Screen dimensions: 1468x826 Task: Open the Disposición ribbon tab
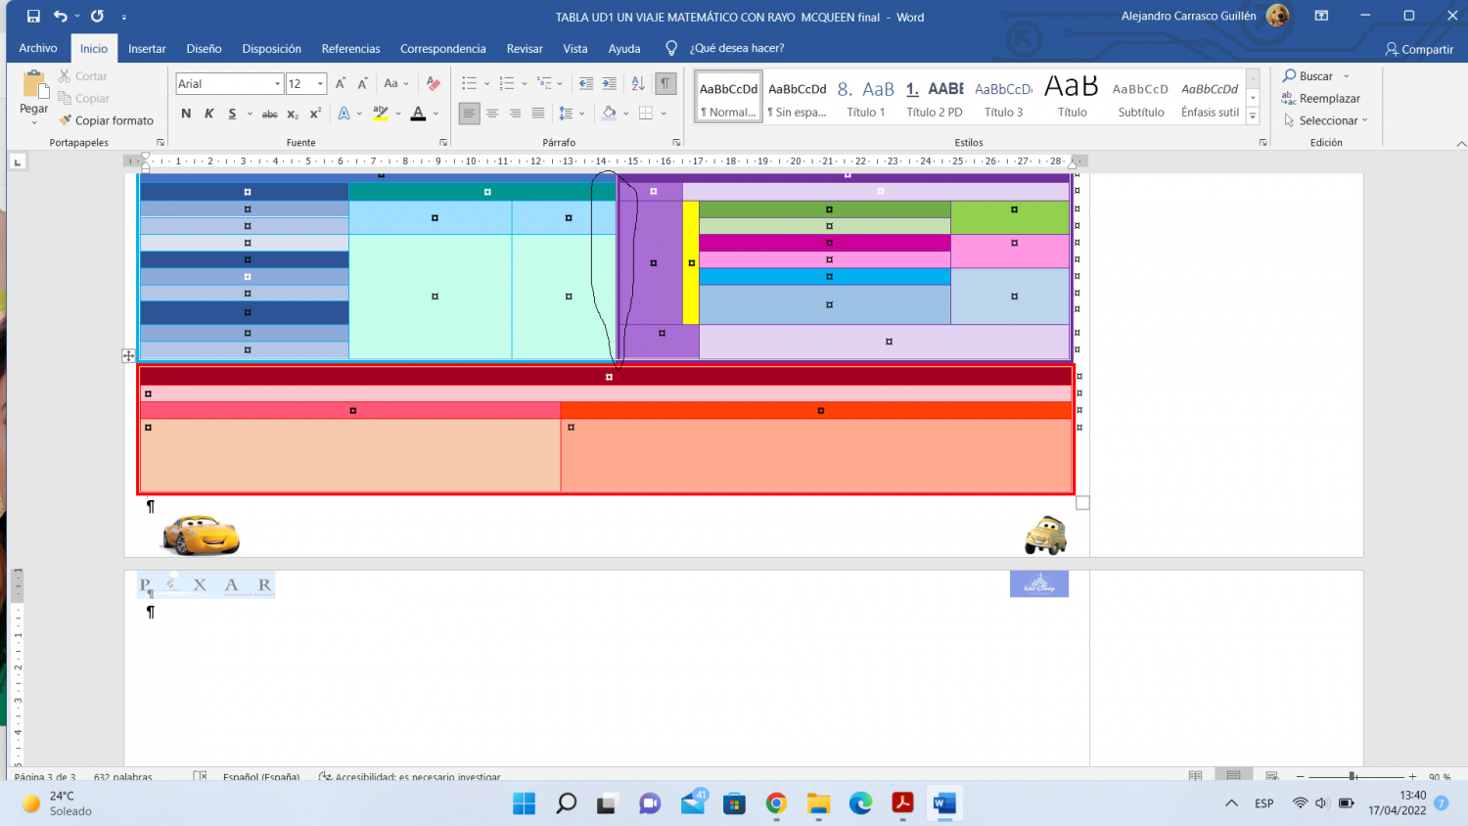(x=271, y=48)
